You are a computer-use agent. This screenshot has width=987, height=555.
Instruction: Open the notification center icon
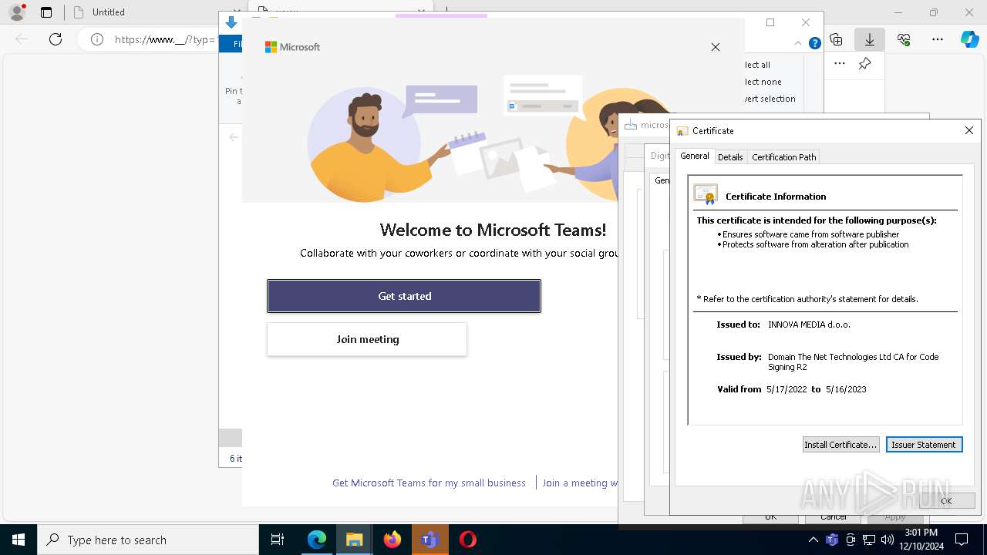click(x=962, y=540)
